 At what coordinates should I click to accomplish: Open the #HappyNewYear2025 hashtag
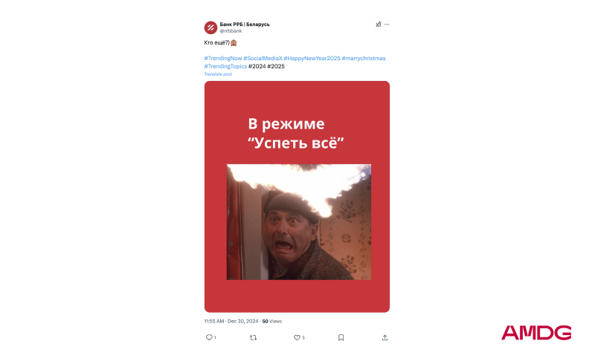[x=312, y=59]
